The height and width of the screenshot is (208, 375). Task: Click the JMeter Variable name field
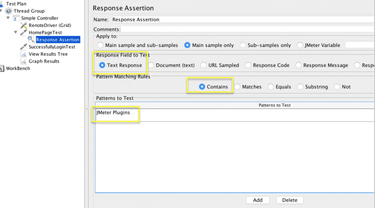360,45
